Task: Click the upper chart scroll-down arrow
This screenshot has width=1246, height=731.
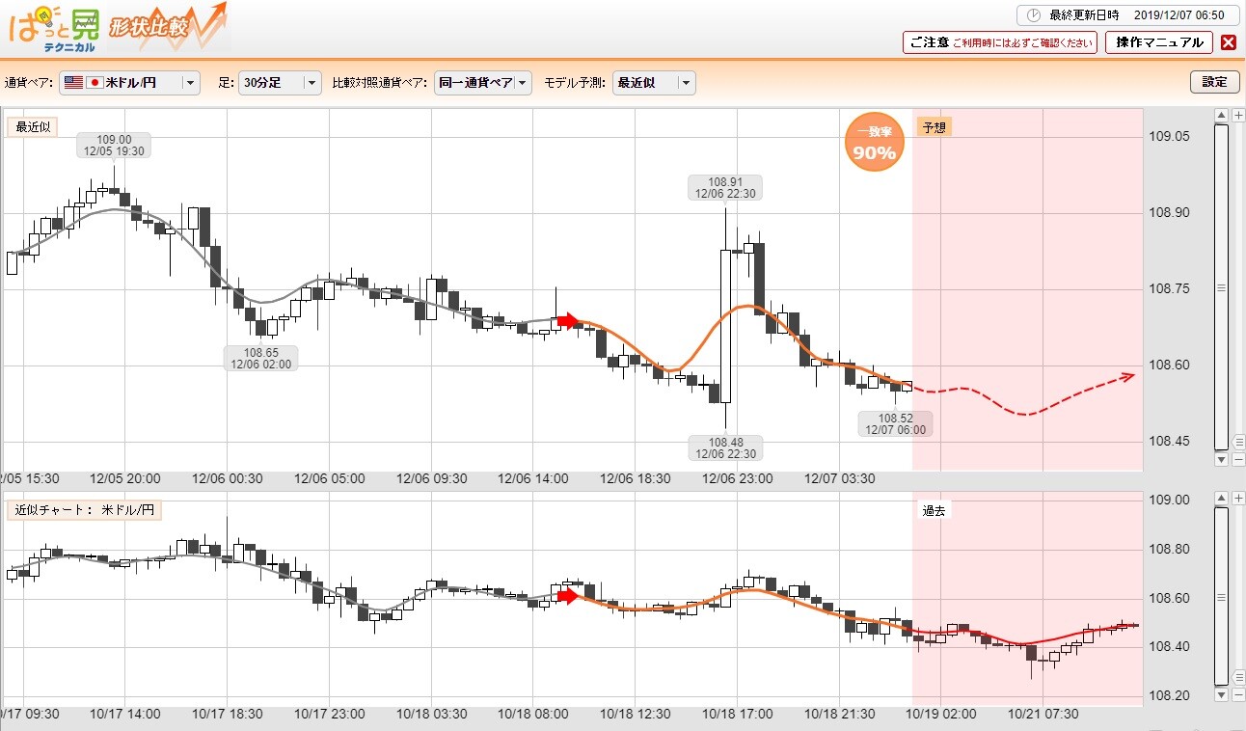Action: tap(1222, 460)
